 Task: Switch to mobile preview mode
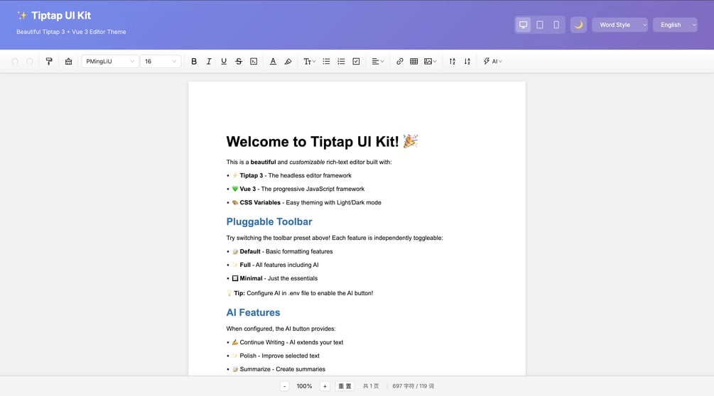click(556, 25)
